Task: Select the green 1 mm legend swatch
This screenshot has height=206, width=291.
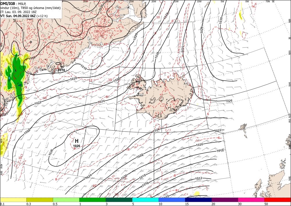Action: coord(93,200)
